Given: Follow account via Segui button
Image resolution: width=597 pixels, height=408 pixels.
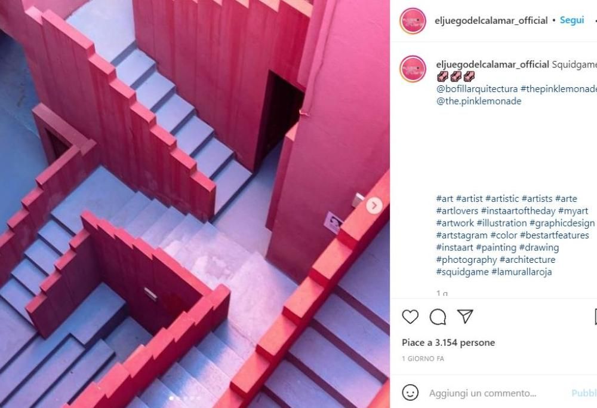Looking at the screenshot, I should [571, 20].
